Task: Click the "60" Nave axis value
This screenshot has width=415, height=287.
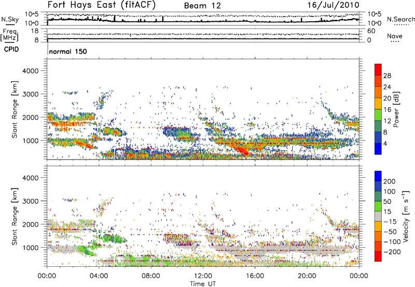Action: click(371, 31)
